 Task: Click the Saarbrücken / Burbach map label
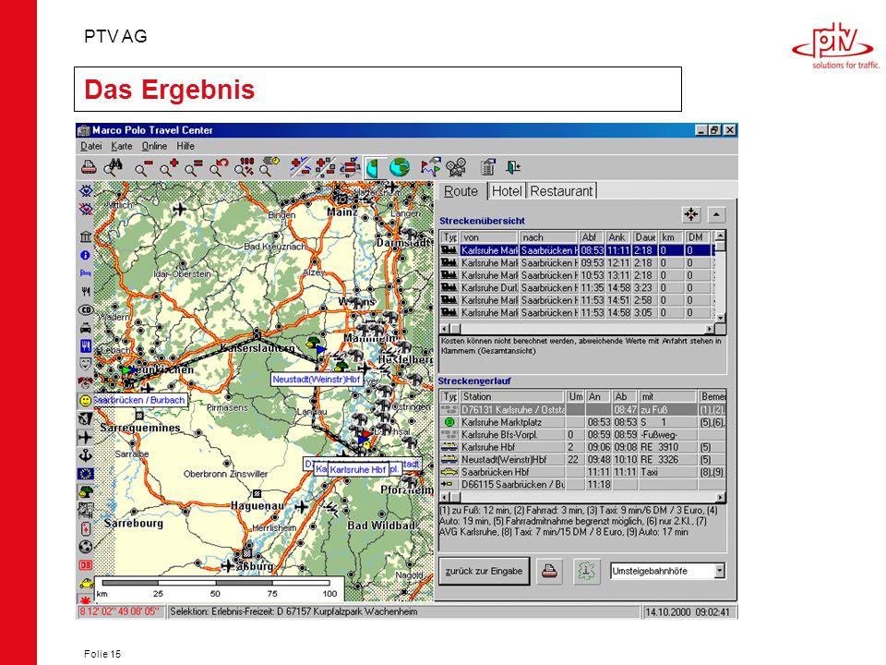139,400
